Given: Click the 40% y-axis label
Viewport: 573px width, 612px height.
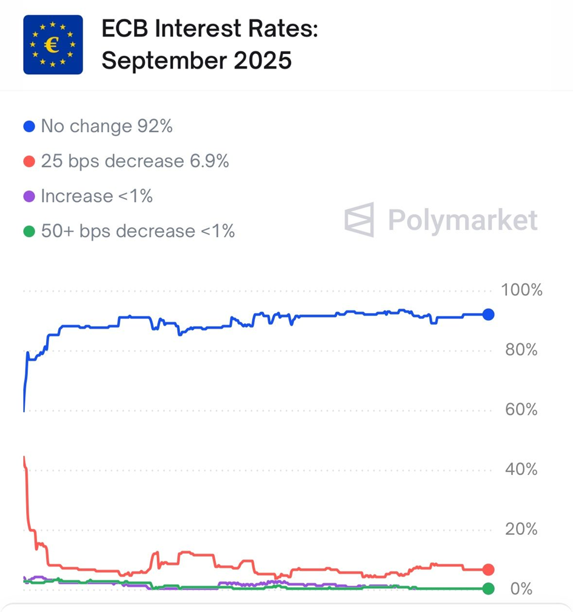Looking at the screenshot, I should coord(521,470).
